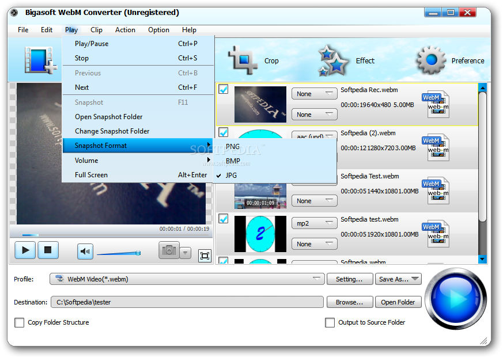Viewport: 503px width, 358px height.
Task: Click the Add File filmstrip icon
Action: 40,60
